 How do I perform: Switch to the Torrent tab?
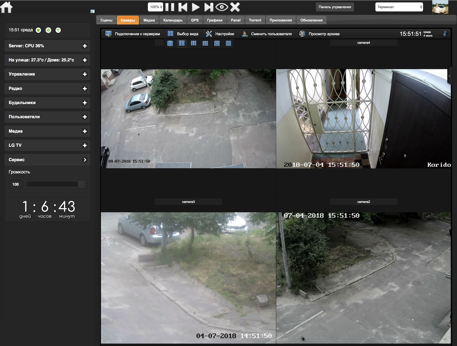[x=255, y=20]
